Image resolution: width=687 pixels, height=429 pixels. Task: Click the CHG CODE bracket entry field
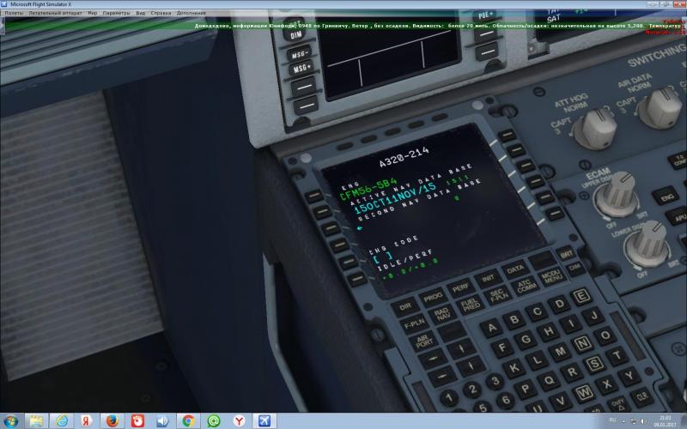pyautogui.click(x=382, y=257)
